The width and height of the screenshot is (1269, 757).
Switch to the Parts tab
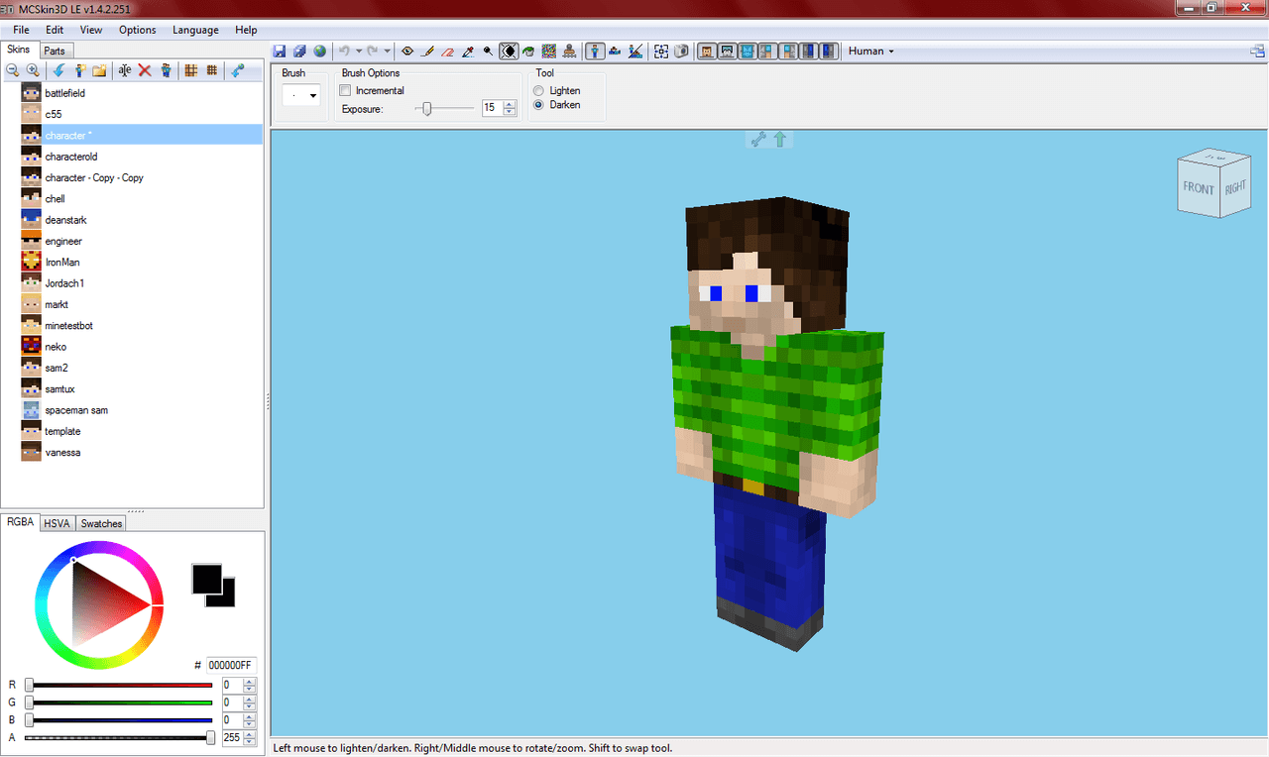[55, 51]
